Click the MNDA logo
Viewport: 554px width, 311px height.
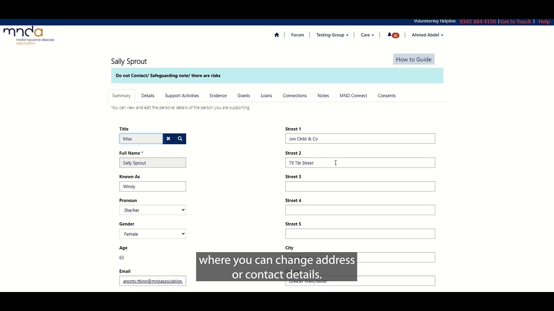click(29, 35)
